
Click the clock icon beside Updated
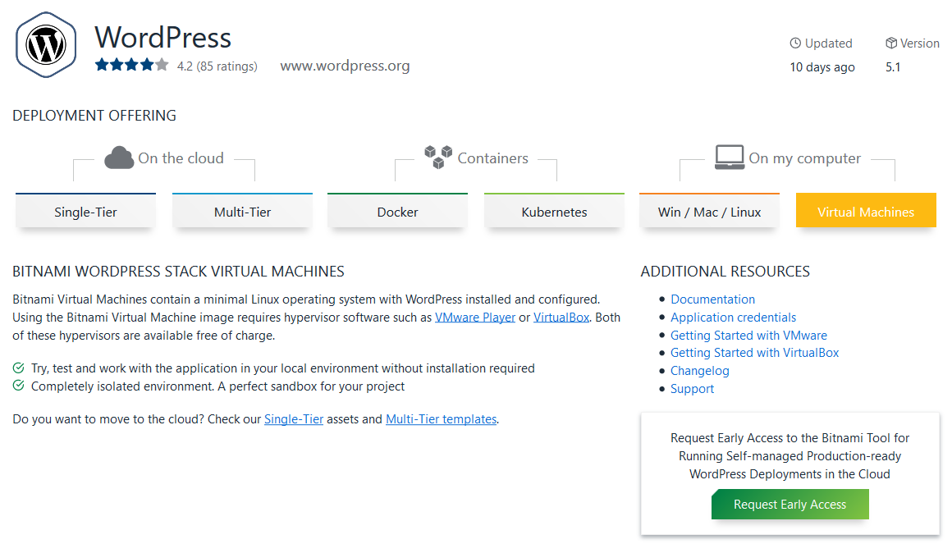[x=794, y=43]
